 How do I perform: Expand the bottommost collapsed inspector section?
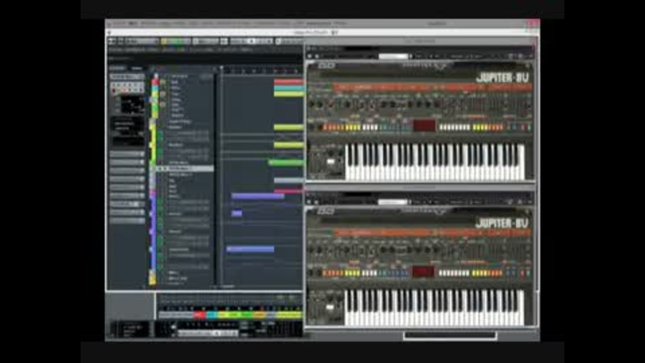click(x=127, y=220)
